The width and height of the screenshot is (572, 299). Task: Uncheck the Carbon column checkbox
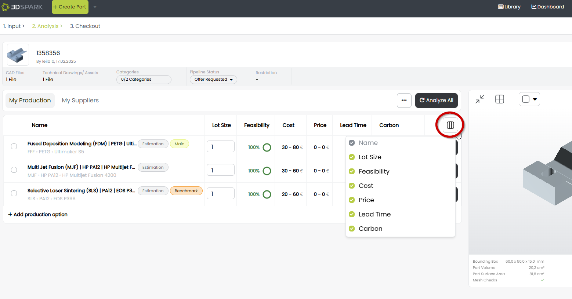click(x=352, y=229)
